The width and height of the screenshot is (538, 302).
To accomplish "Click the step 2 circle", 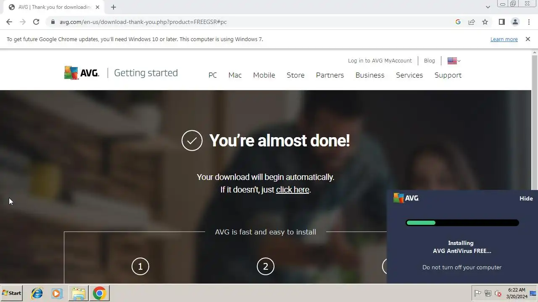I will tap(266, 266).
